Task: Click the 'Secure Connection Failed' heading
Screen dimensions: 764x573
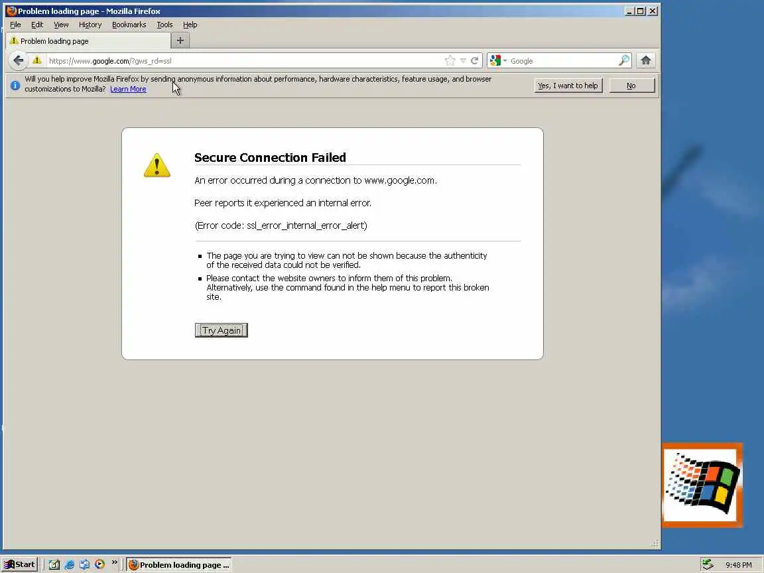Action: (x=270, y=157)
